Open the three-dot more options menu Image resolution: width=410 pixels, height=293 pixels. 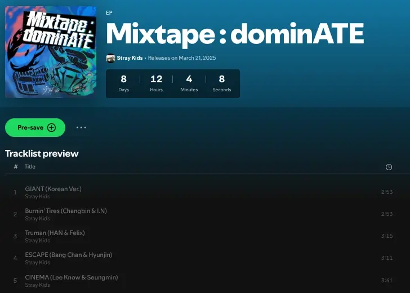point(81,127)
